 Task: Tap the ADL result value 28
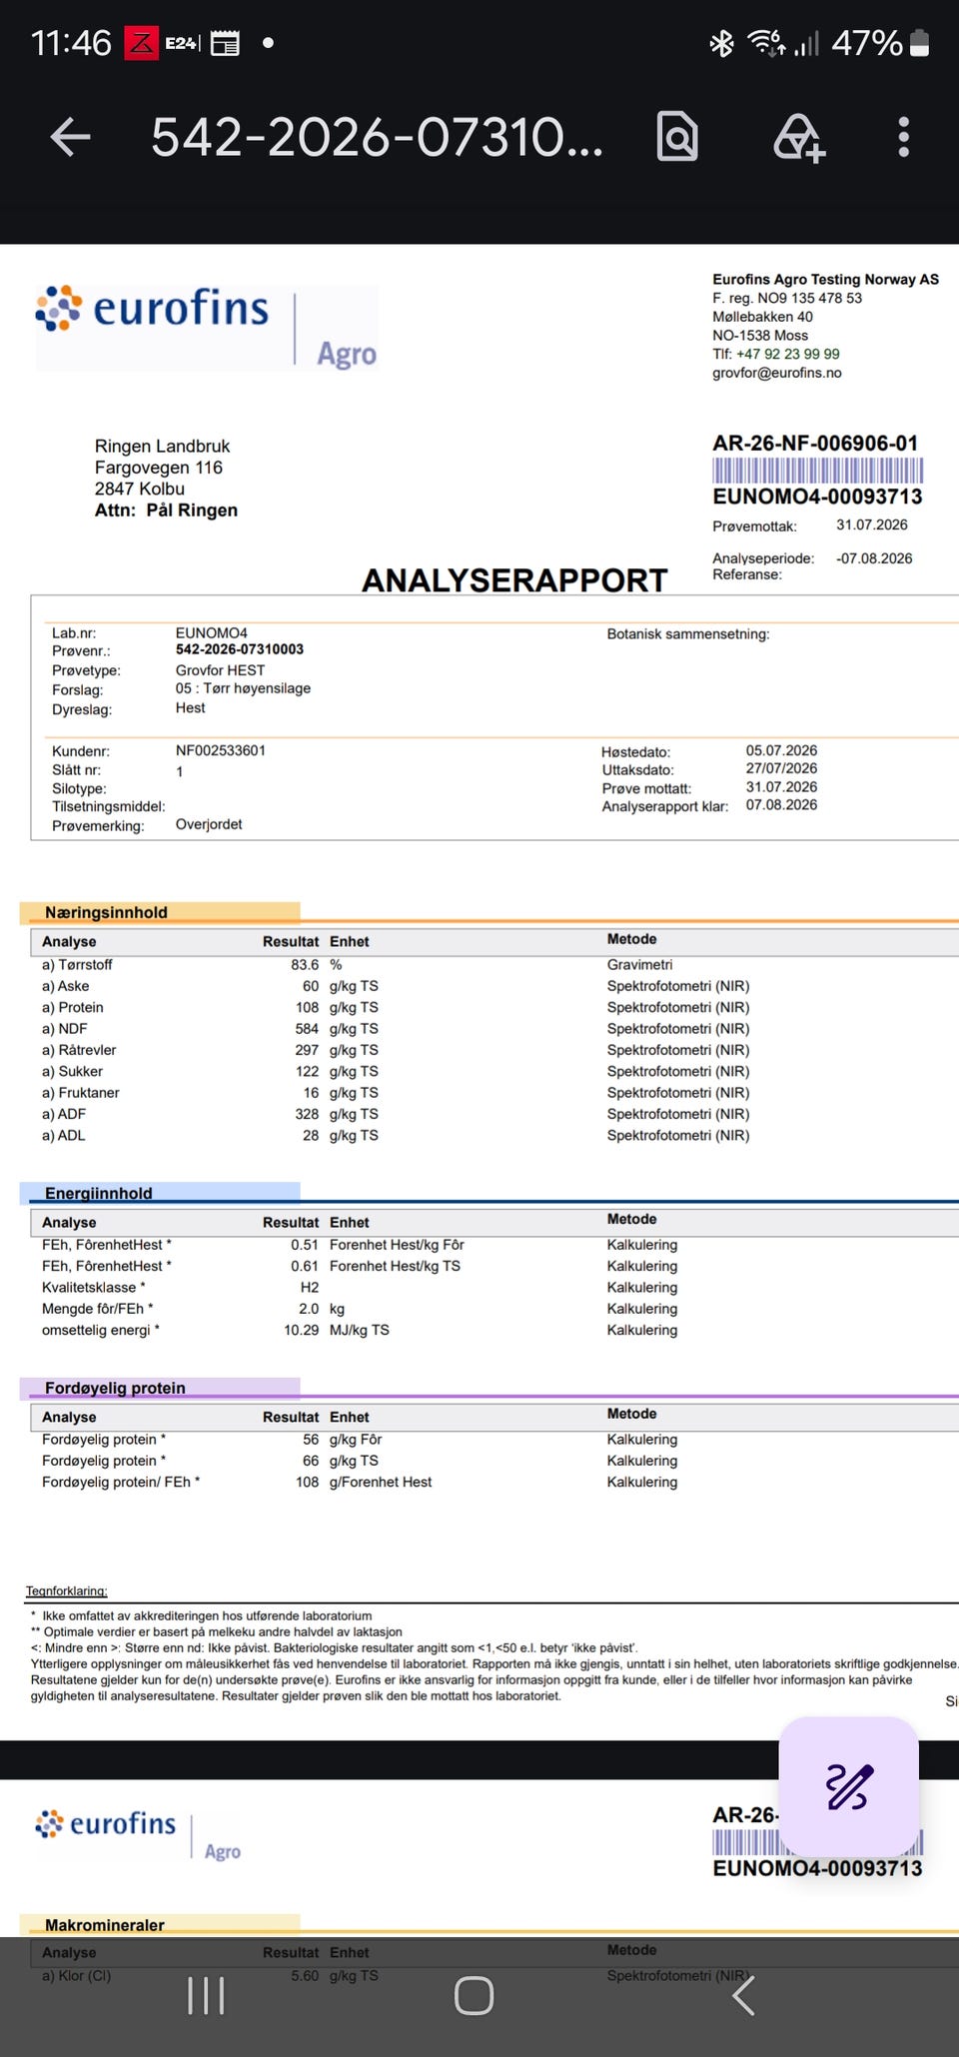(x=311, y=1136)
